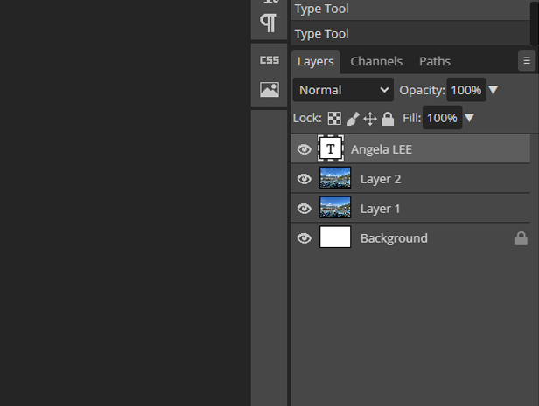The height and width of the screenshot is (406, 539).
Task: Switch to the Channels tab
Action: 376,61
